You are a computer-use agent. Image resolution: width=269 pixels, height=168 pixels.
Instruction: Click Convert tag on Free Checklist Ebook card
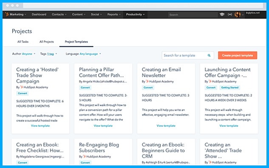[x=23, y=162]
